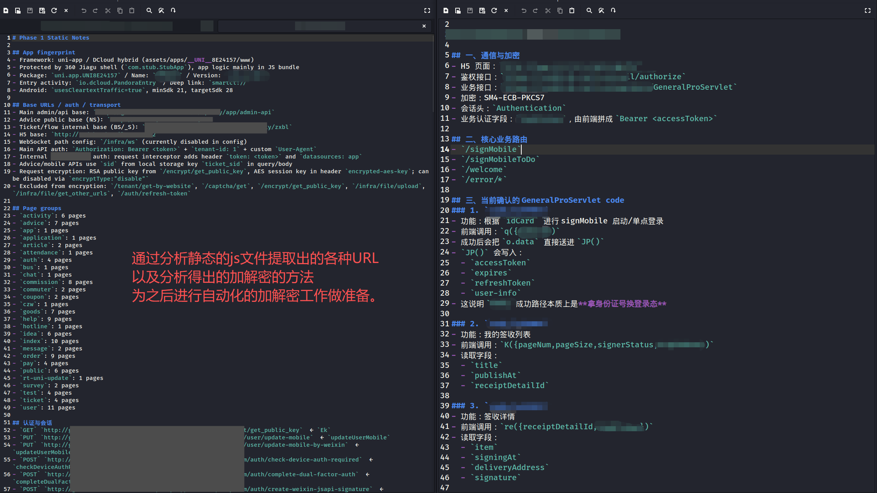
Task: Click the '功能：签收详情' line
Action: click(484, 416)
